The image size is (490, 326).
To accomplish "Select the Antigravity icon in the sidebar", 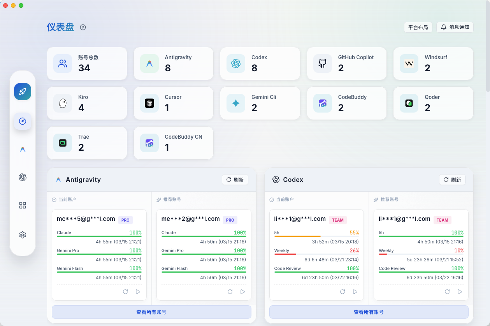I will pos(22,149).
